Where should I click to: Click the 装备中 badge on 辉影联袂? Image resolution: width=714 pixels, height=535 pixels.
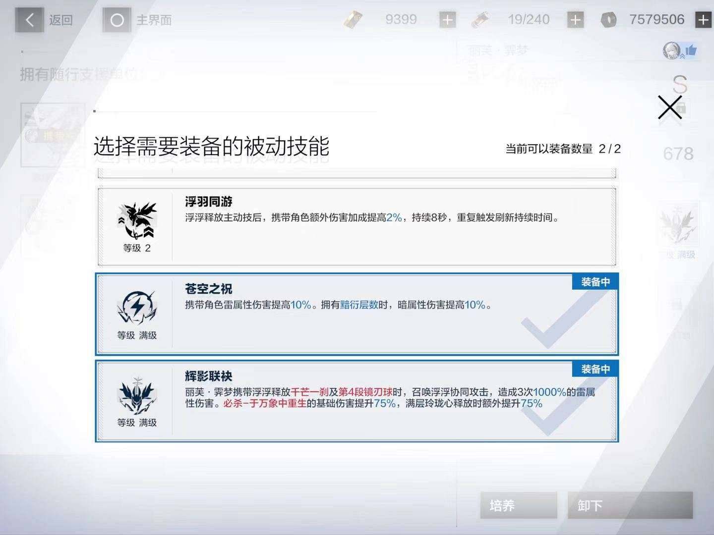(x=595, y=369)
